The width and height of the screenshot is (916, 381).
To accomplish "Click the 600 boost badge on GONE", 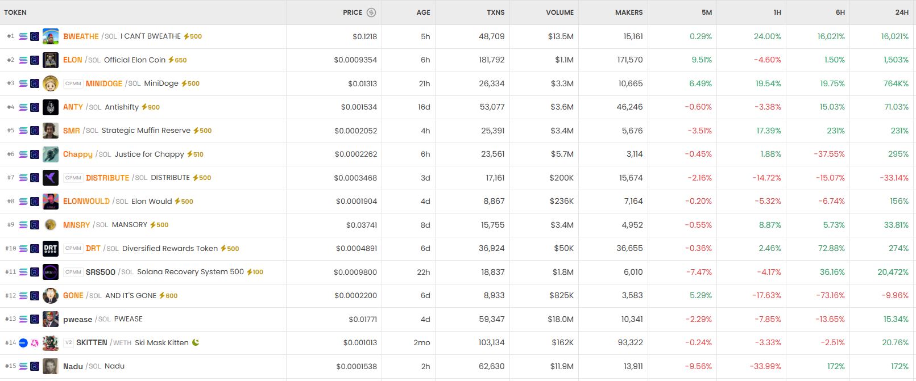I will click(x=168, y=295).
